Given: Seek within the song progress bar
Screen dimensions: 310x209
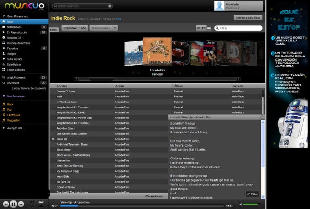Looking at the screenshot, I should click(x=142, y=206).
